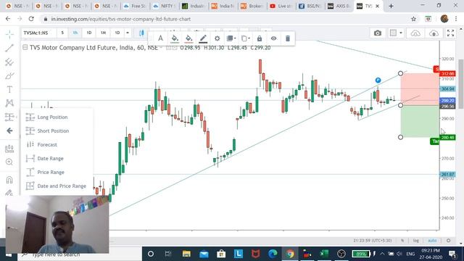464x261 pixels.
Task: Click the blue P marker on chart
Action: click(378, 80)
